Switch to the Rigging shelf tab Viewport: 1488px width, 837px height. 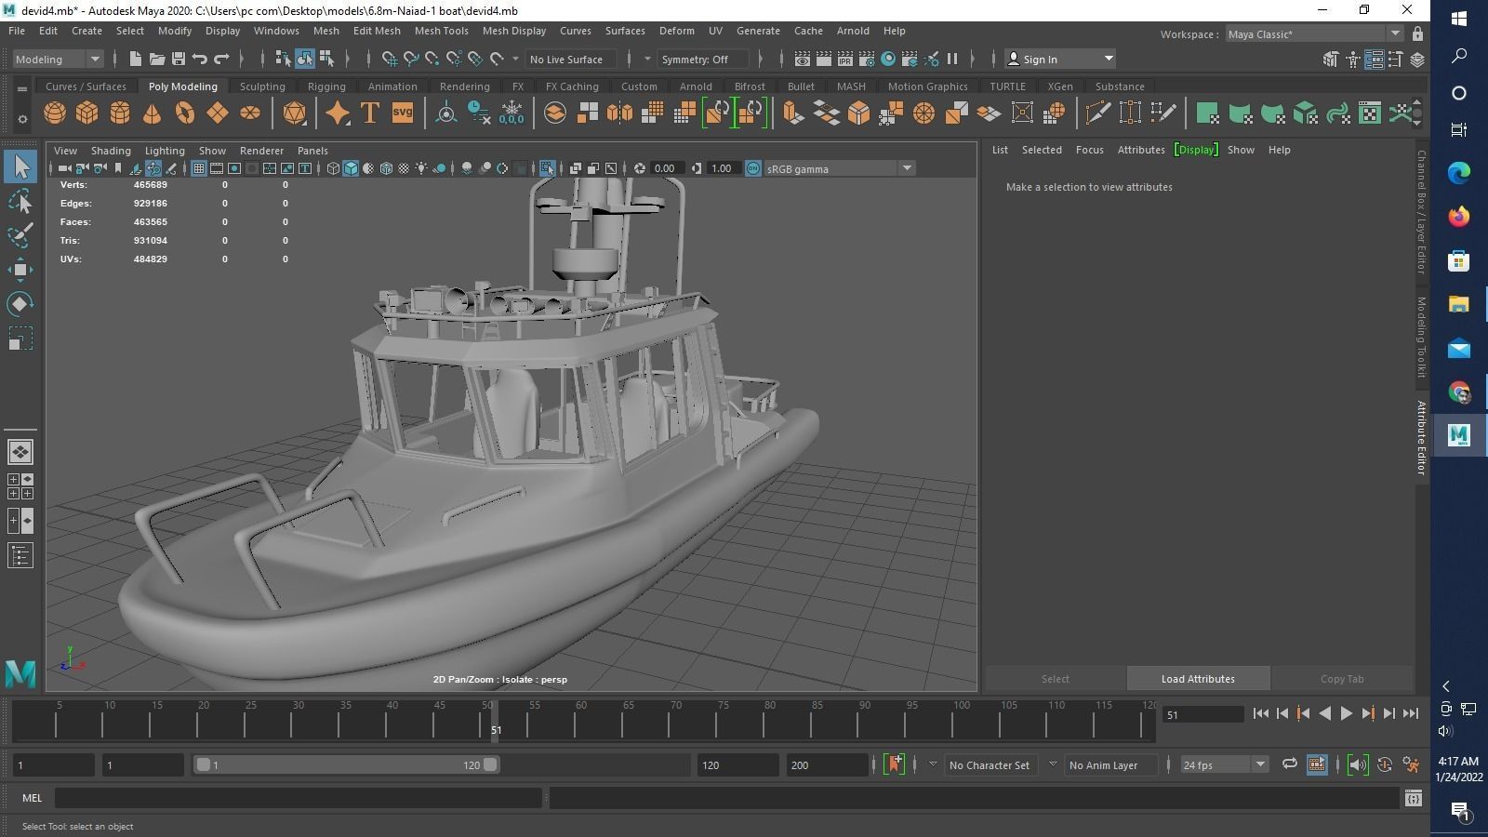click(x=326, y=86)
